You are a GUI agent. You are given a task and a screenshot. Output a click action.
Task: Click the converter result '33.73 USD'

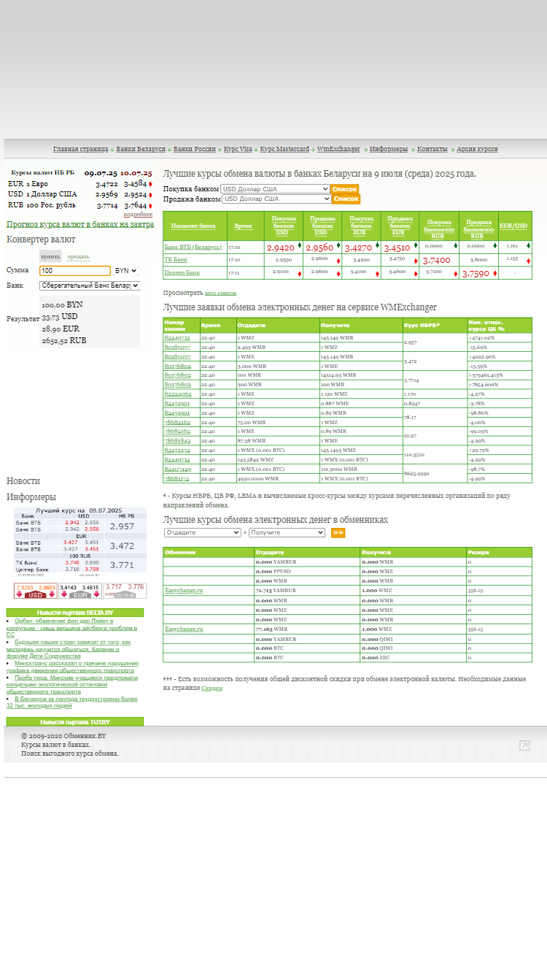[x=60, y=317]
